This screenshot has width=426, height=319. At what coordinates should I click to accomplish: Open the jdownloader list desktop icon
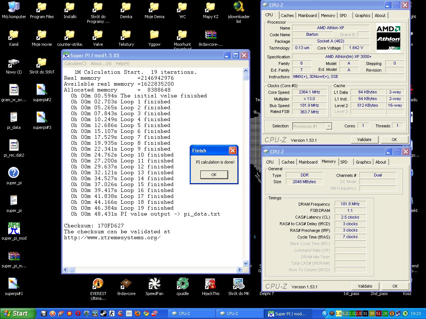click(x=239, y=7)
